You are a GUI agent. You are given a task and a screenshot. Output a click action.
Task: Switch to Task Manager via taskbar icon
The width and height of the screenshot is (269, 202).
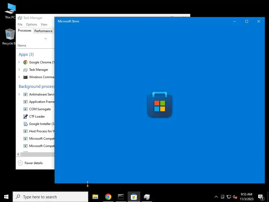(147, 197)
